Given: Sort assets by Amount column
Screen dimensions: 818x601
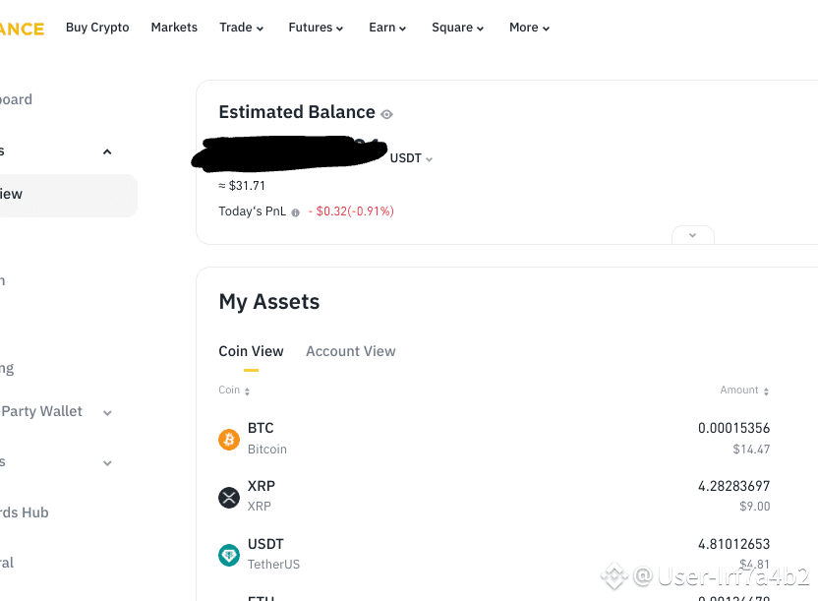Looking at the screenshot, I should [744, 391].
